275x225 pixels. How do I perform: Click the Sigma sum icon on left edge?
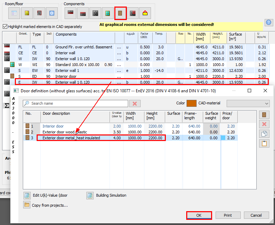pos(7,106)
